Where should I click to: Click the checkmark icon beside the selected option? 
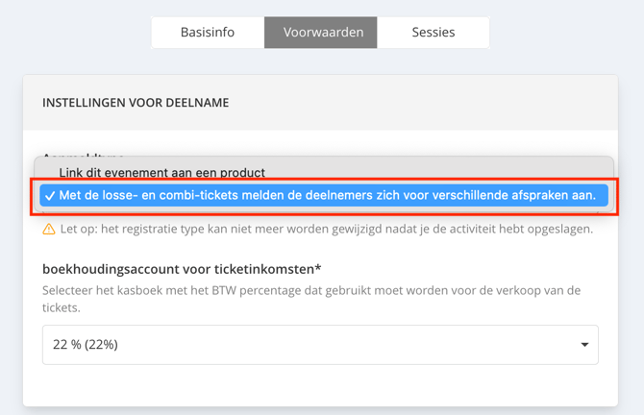pyautogui.click(x=50, y=196)
